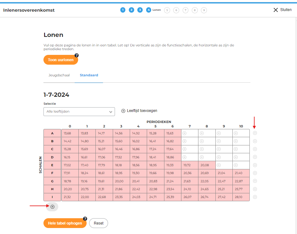
Task: Click the plus icon right of row I
Action: [x=255, y=197]
